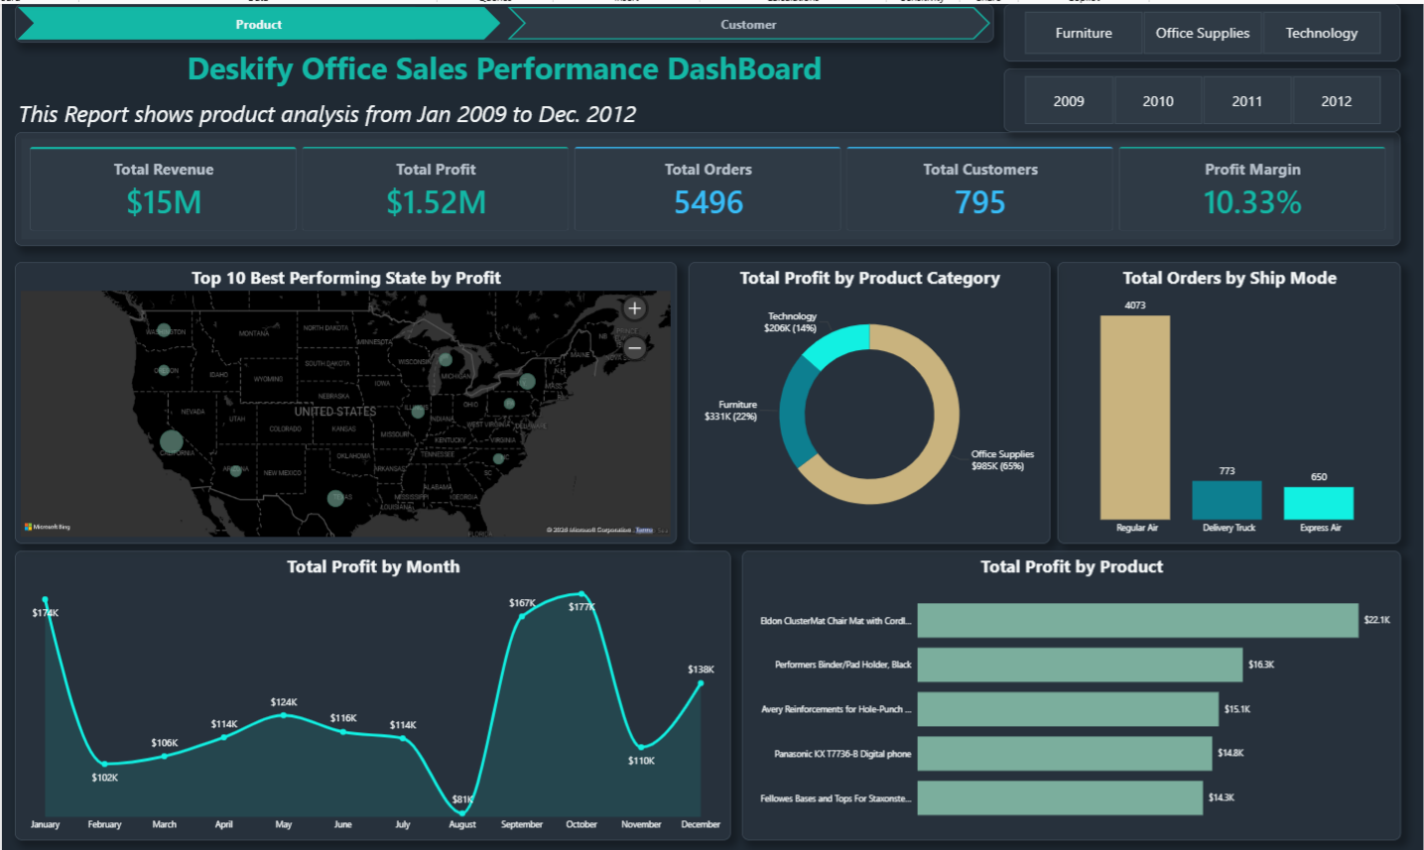Click the Regular Air bar

pos(1135,418)
